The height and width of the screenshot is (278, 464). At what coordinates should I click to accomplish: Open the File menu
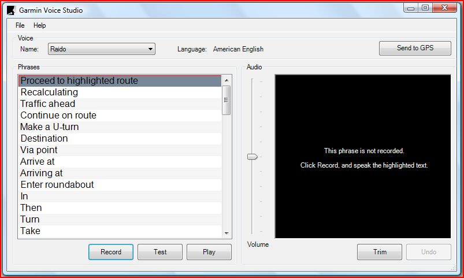tap(20, 25)
